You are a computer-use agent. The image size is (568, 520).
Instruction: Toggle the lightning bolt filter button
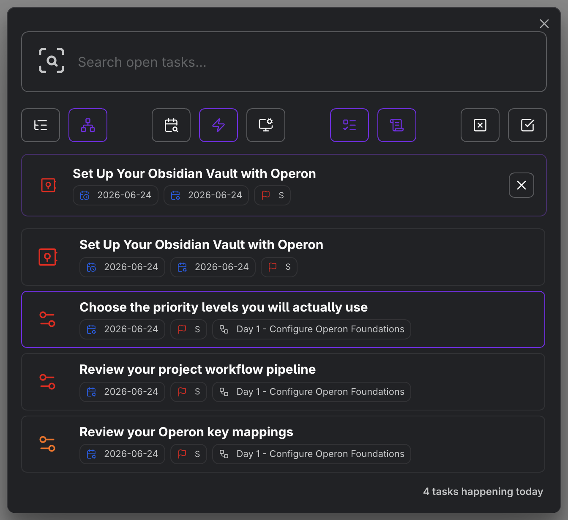218,125
